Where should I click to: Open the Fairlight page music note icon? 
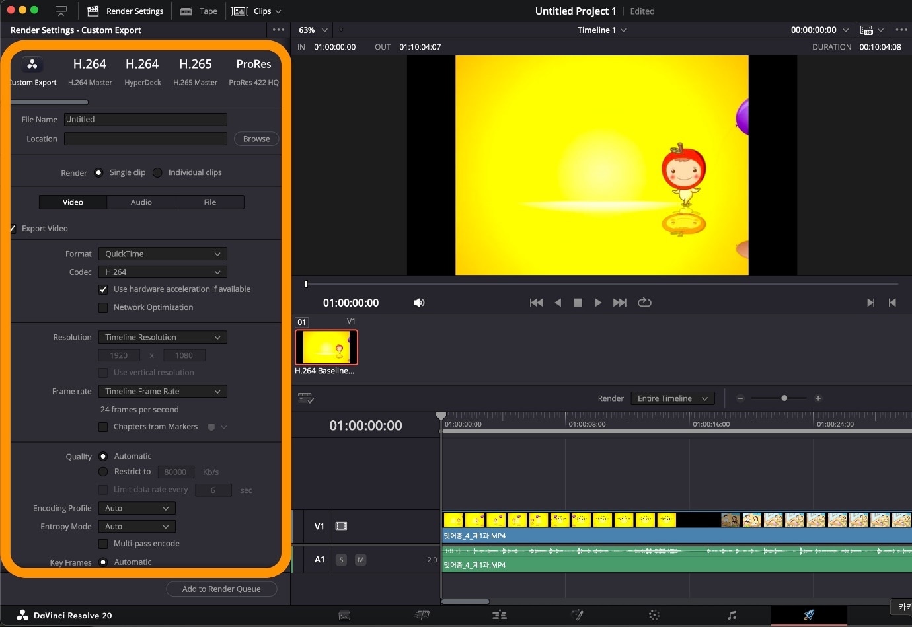click(x=732, y=615)
